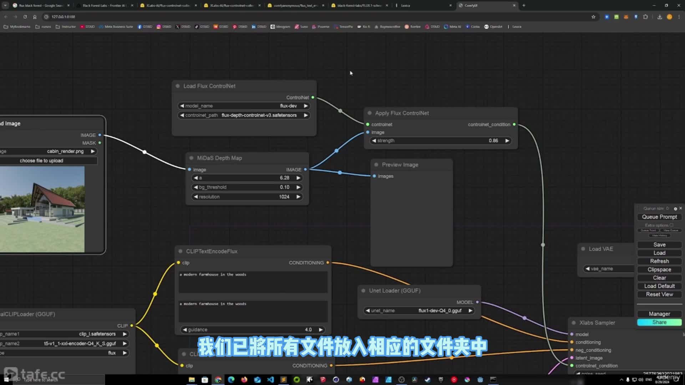The image size is (685, 385).
Task: Enable the Extra options checkbox
Action: click(x=671, y=225)
